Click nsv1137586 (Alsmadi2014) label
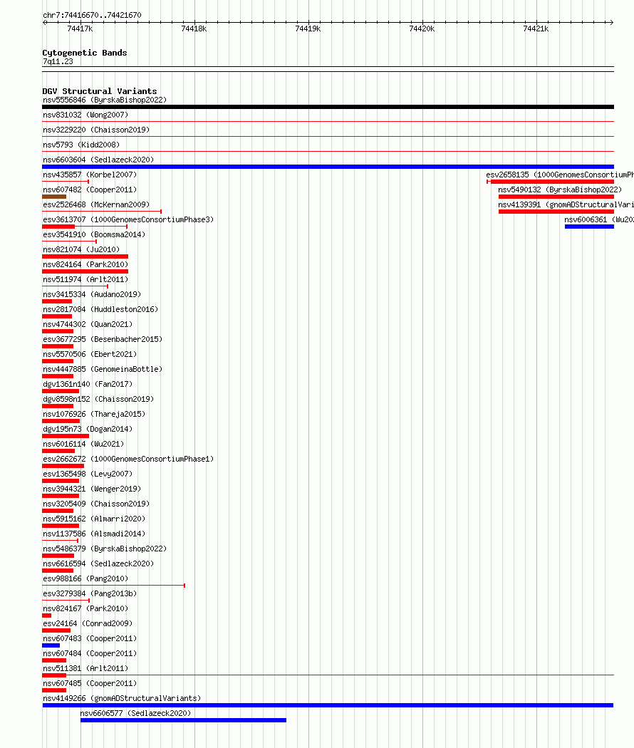Image resolution: width=634 pixels, height=748 pixels. click(94, 534)
